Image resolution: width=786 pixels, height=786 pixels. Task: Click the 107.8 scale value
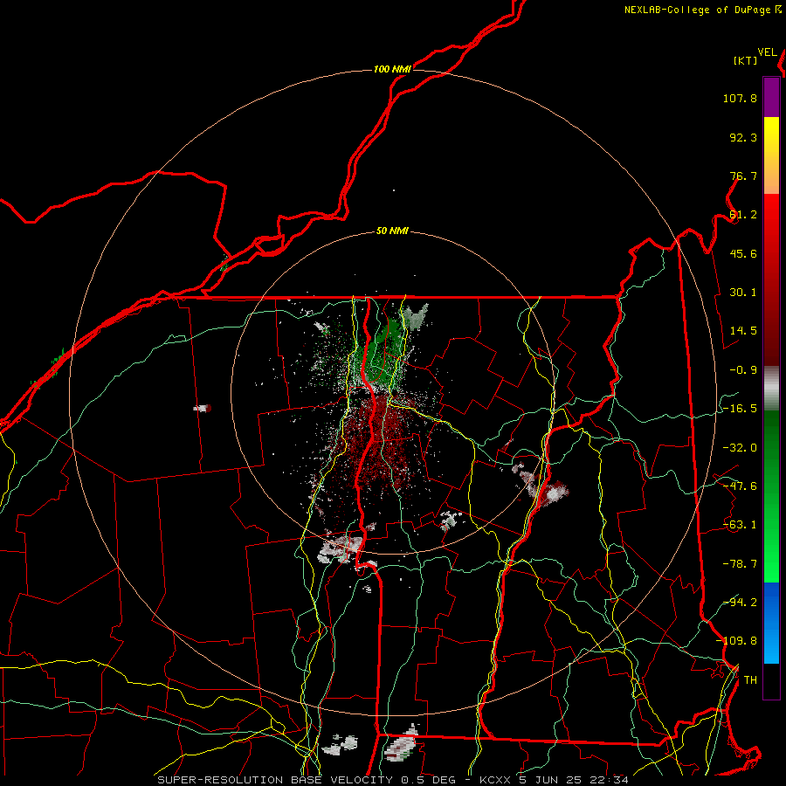(x=740, y=98)
